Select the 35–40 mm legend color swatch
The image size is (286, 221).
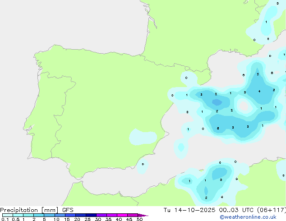112,215
